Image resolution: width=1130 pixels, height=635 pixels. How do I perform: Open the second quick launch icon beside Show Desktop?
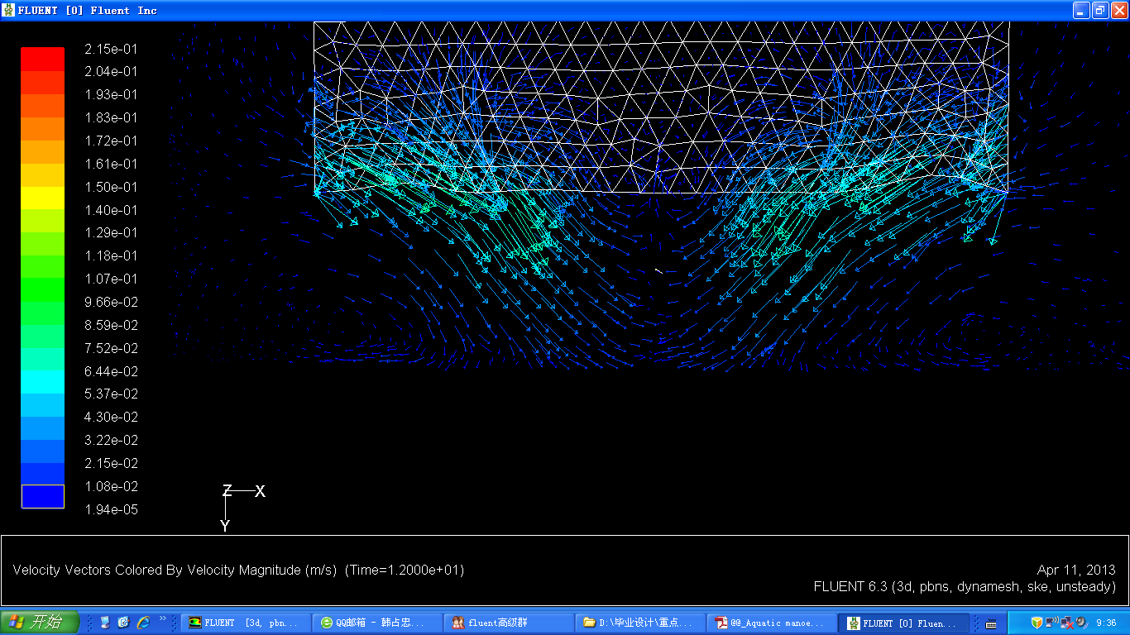(124, 623)
